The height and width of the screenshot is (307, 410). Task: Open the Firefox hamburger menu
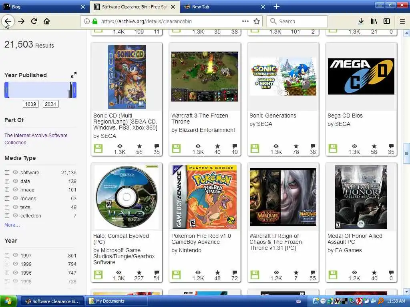click(402, 22)
